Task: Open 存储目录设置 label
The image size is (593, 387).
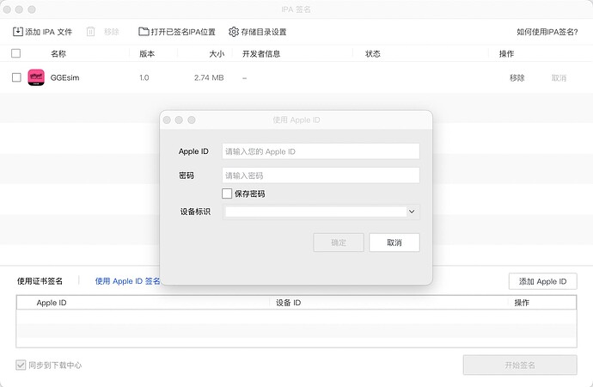Action: [264, 32]
